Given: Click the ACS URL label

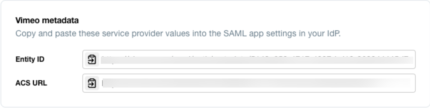Looking at the screenshot, I should point(31,83).
